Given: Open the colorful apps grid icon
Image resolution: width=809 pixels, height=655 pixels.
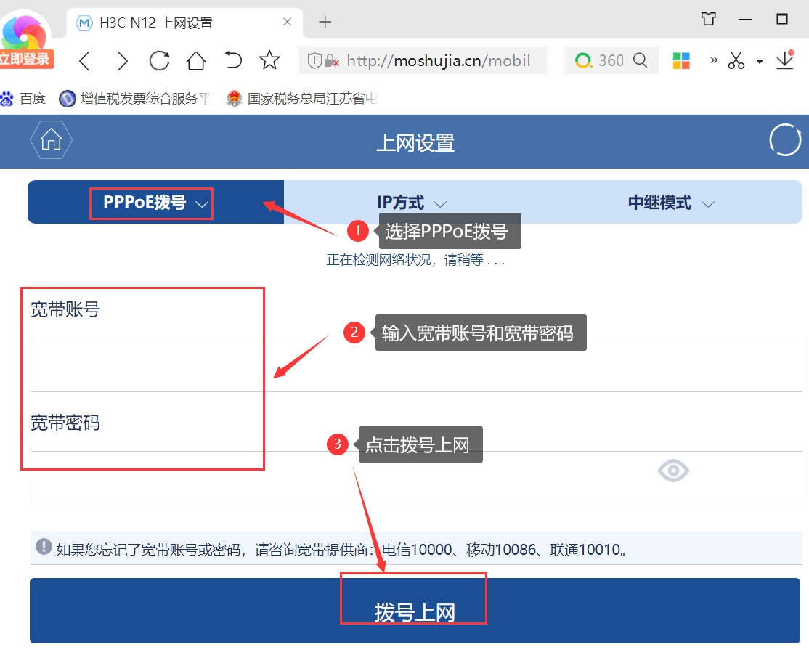Looking at the screenshot, I should [x=681, y=61].
